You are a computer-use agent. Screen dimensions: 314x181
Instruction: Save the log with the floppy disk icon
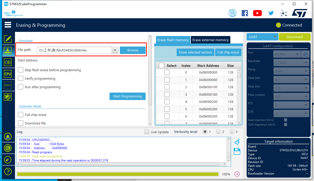[x=237, y=151]
